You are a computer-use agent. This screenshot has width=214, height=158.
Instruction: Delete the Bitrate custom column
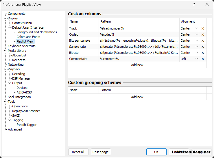[x=203, y=53]
